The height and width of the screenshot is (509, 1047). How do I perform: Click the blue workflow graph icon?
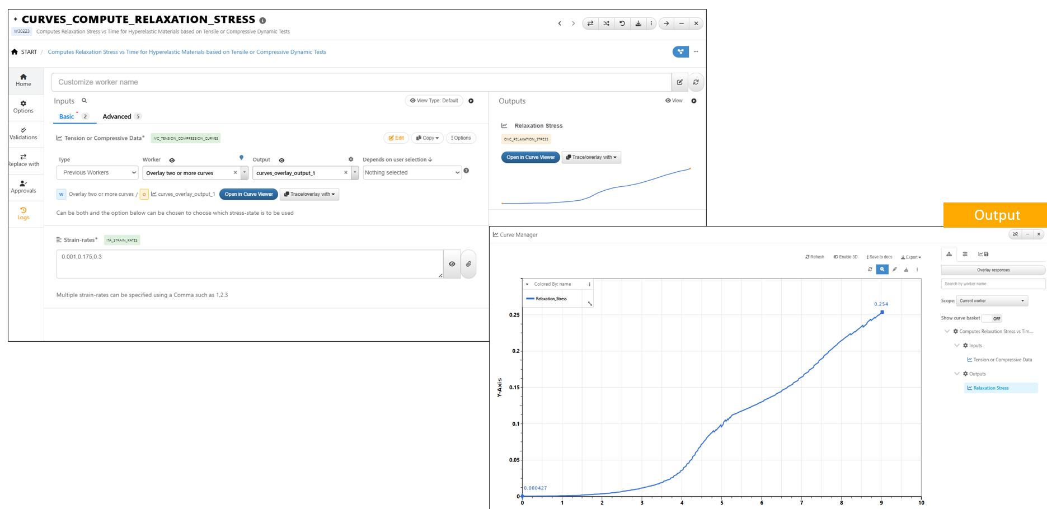pyautogui.click(x=680, y=52)
